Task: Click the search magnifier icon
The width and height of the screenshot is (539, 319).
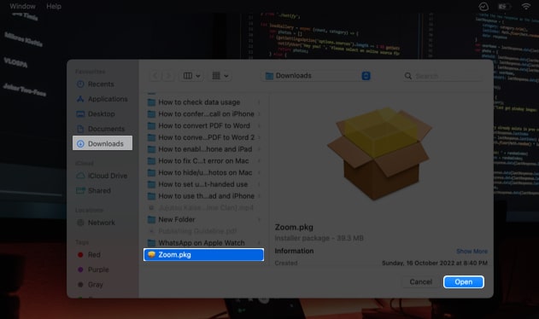Action: click(408, 76)
